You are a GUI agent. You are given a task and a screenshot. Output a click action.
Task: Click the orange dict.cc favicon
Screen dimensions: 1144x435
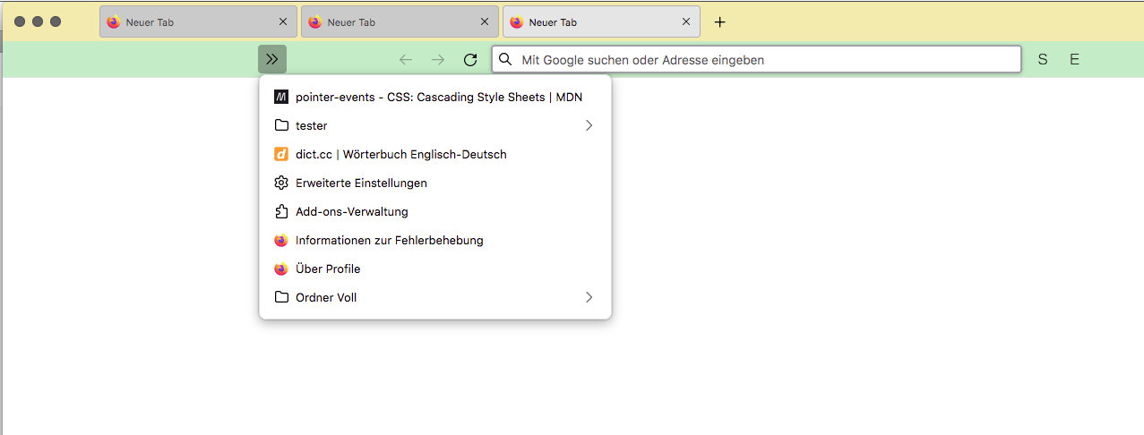pos(281,154)
